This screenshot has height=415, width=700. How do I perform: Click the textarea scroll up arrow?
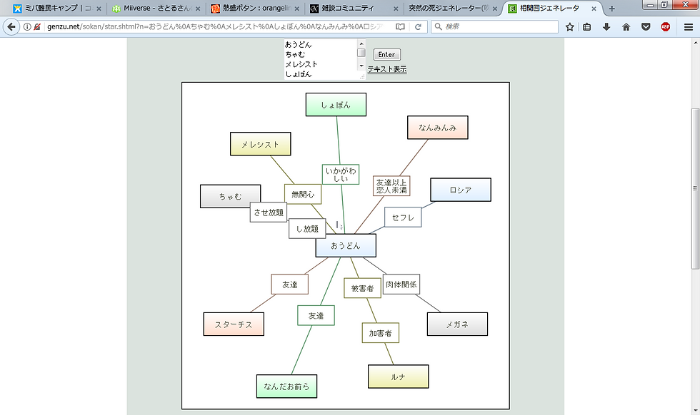[361, 43]
